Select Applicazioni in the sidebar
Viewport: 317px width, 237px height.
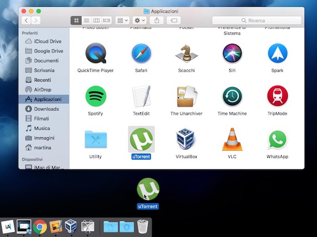(x=44, y=99)
